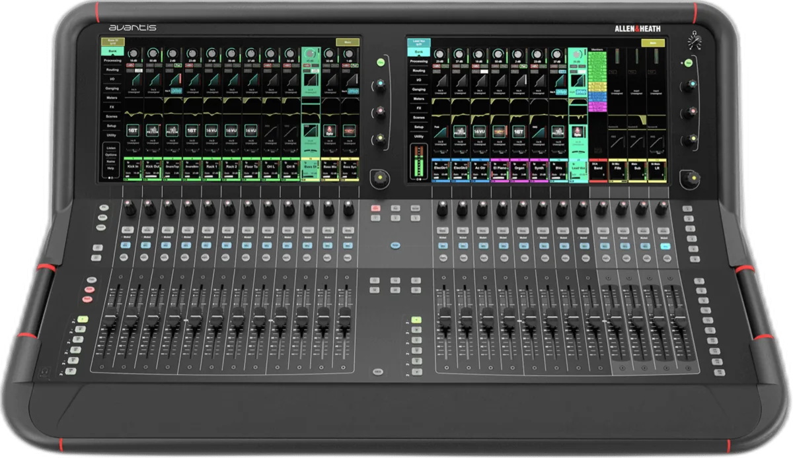Open Lead Vox strip's Opto compressor icon
Screen dimensions: 793x458
pos(578,133)
